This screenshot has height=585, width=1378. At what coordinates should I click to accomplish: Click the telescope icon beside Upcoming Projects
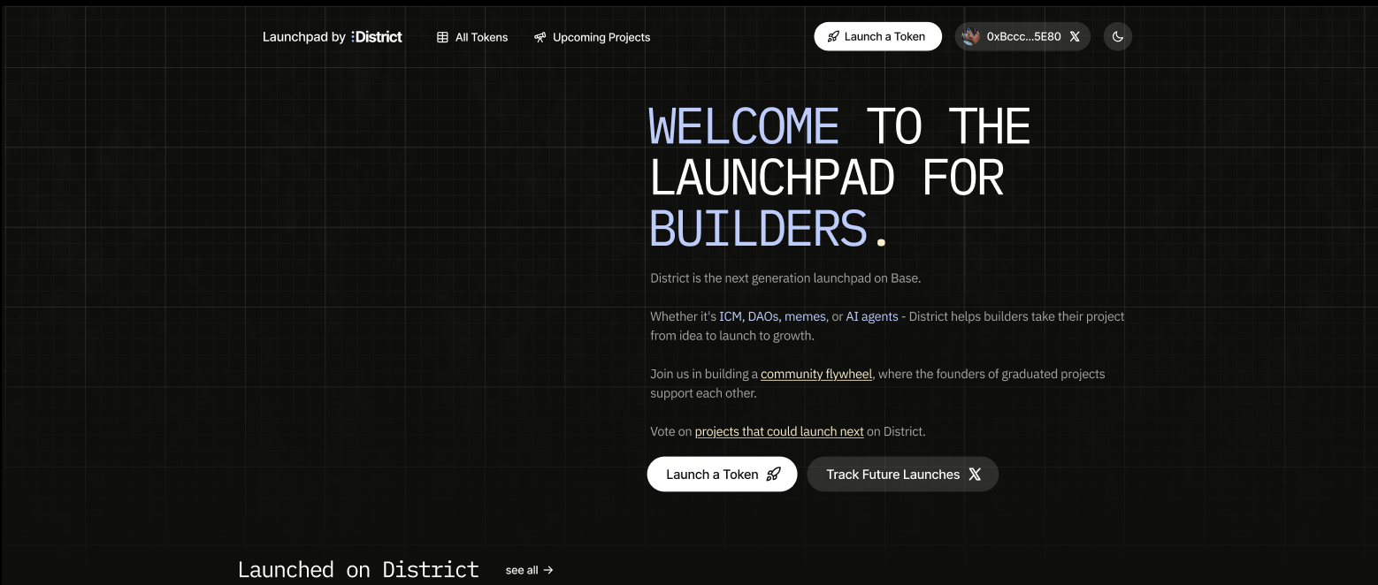coord(540,37)
